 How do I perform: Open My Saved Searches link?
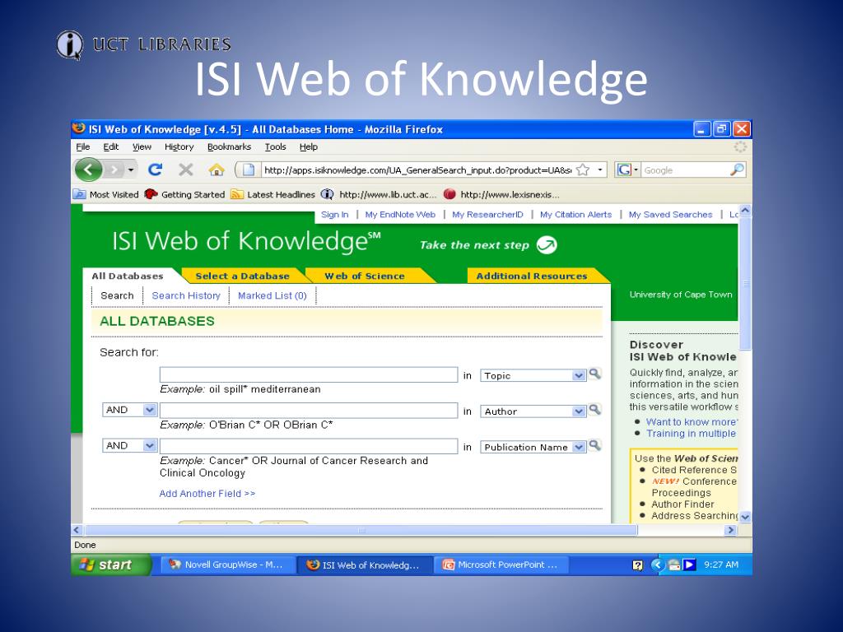click(670, 215)
